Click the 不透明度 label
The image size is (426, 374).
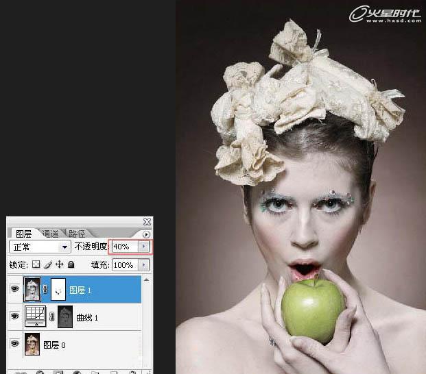(x=91, y=247)
